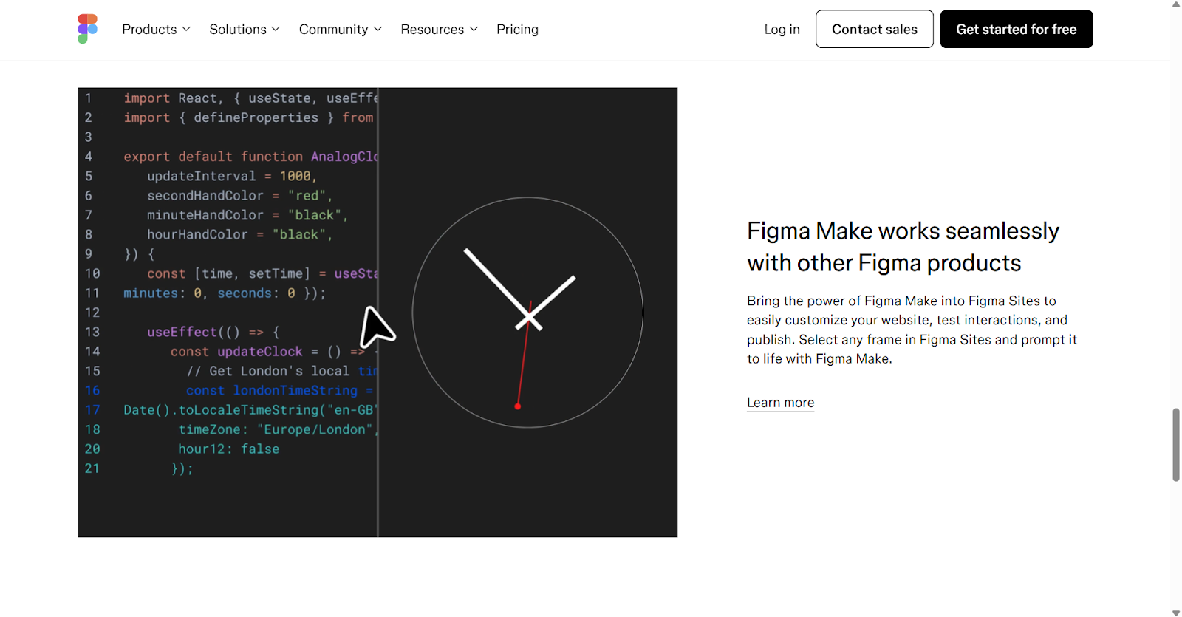The height and width of the screenshot is (617, 1182).
Task: Click code line 'secondHandColor = "red"'
Action: pos(239,196)
